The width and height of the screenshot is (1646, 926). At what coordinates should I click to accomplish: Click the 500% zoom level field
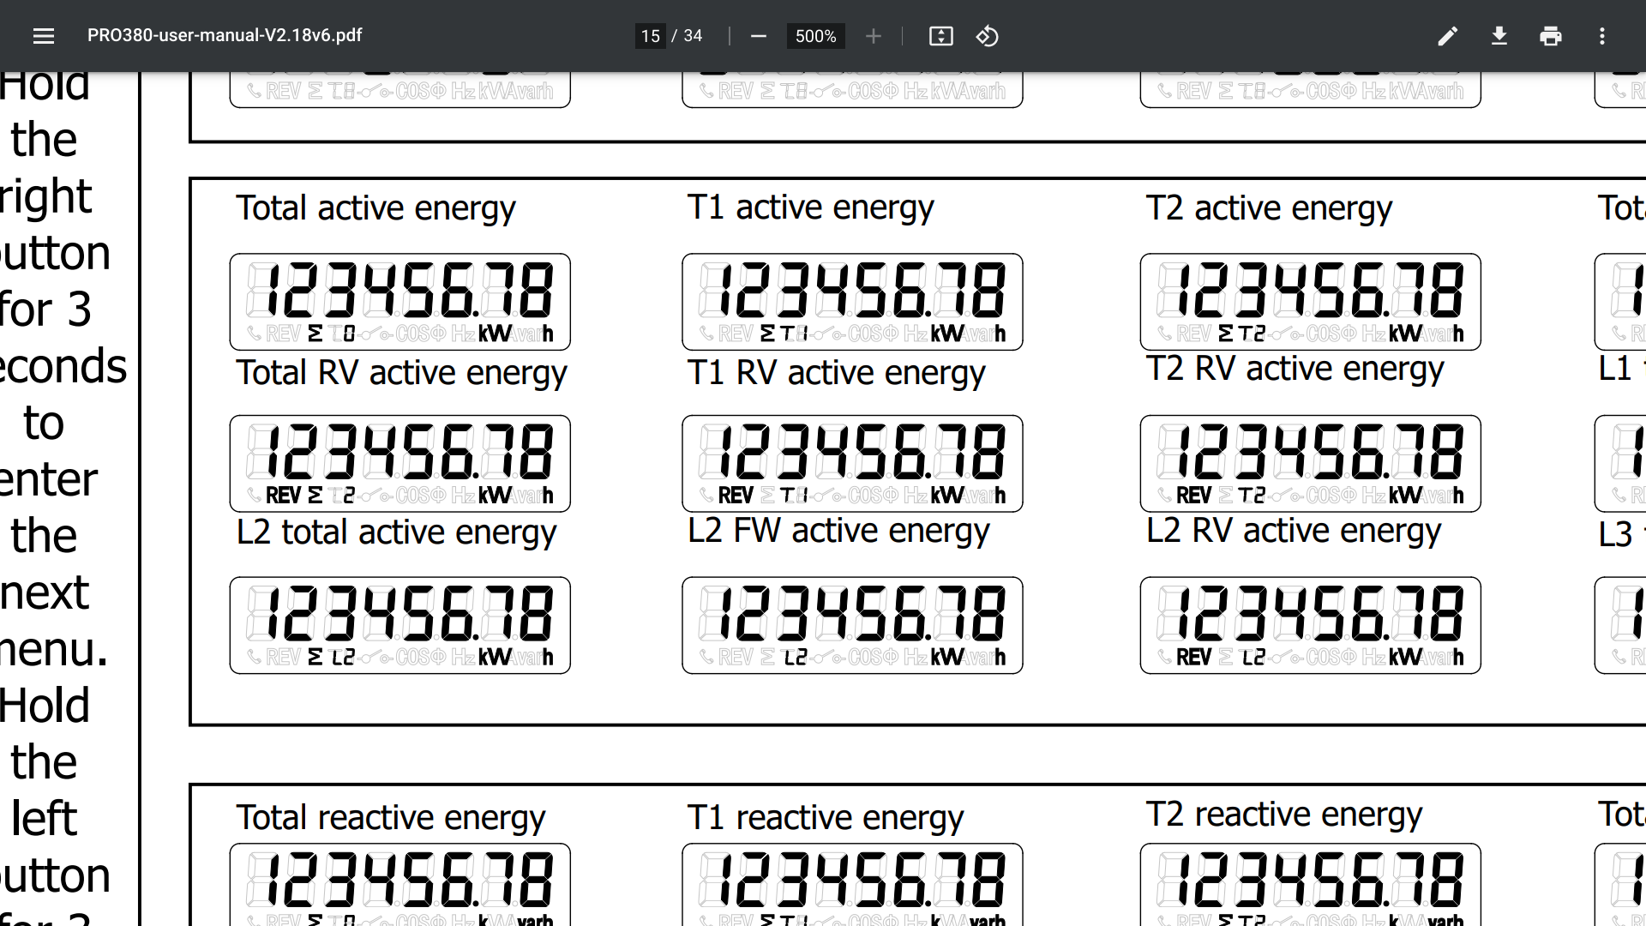[815, 36]
